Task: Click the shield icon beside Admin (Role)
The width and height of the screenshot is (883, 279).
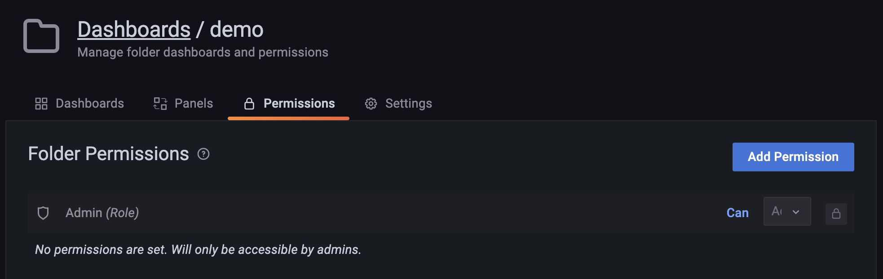Action: tap(43, 213)
